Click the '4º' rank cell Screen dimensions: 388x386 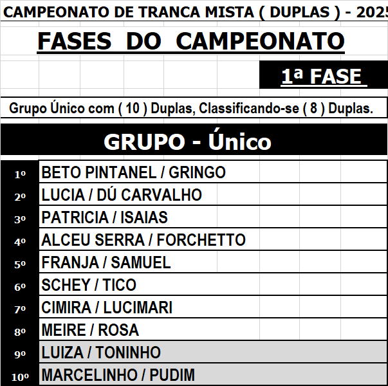tap(20, 241)
